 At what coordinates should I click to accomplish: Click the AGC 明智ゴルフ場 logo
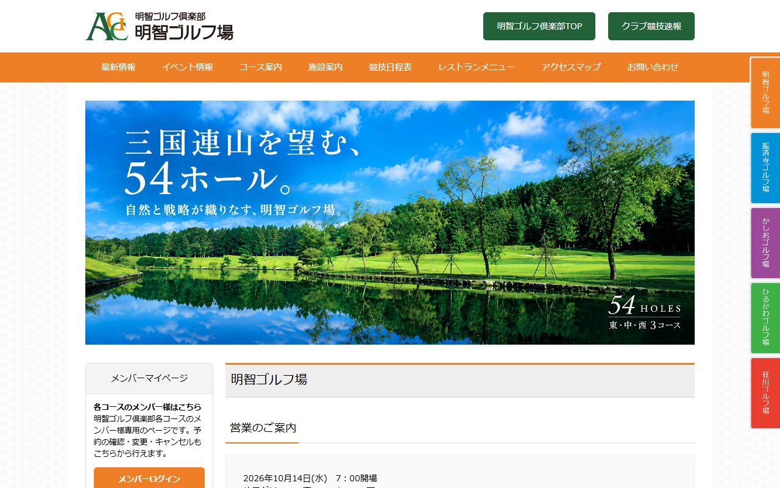(159, 26)
